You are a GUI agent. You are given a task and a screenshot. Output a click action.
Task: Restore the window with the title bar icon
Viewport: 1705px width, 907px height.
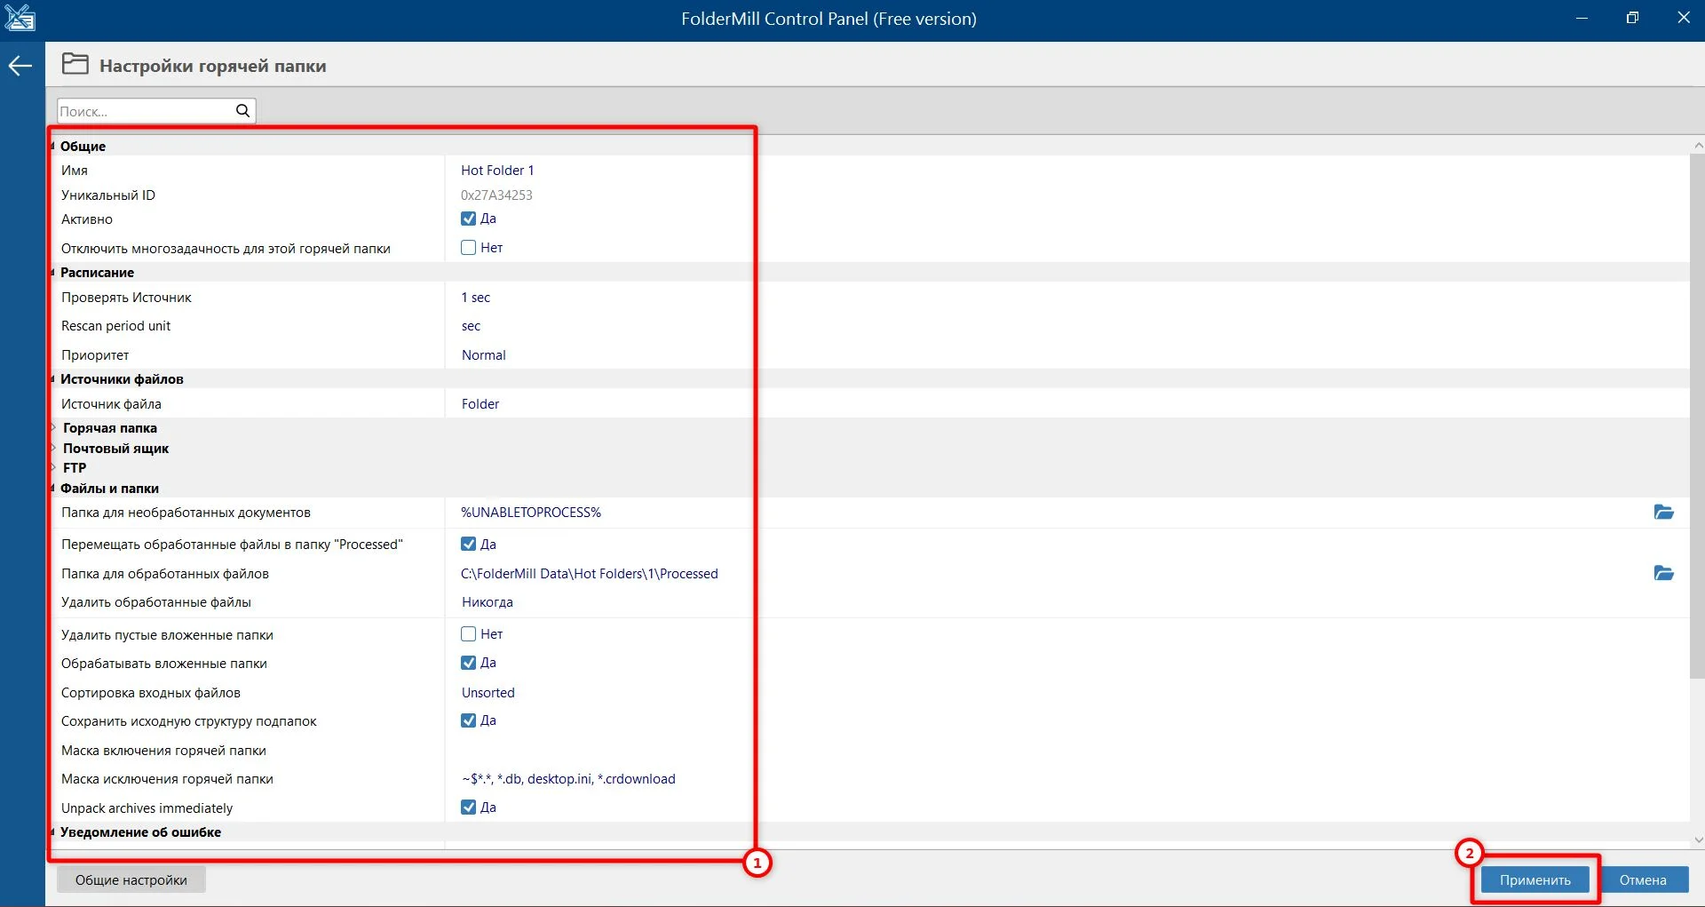click(1632, 18)
